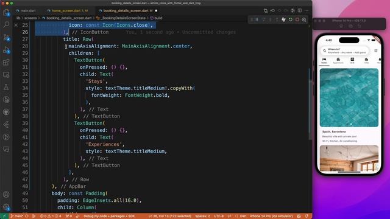This screenshot has height=219, width=390.
Task: Restart the debug session
Action: 291,19
